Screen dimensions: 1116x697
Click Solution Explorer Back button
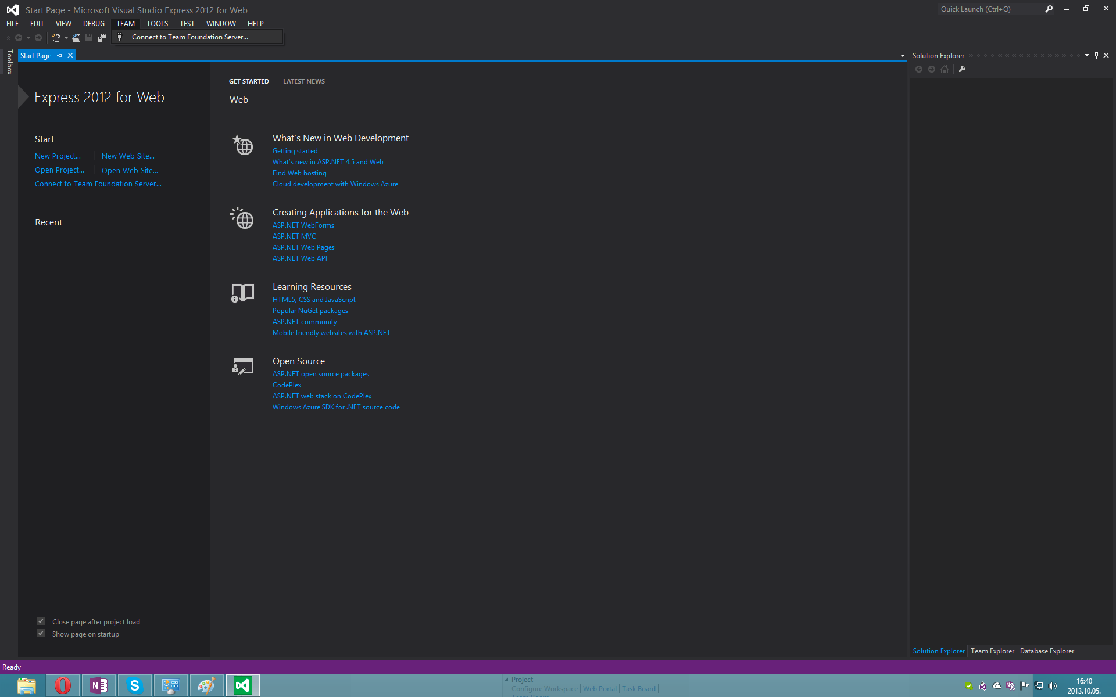pyautogui.click(x=919, y=69)
